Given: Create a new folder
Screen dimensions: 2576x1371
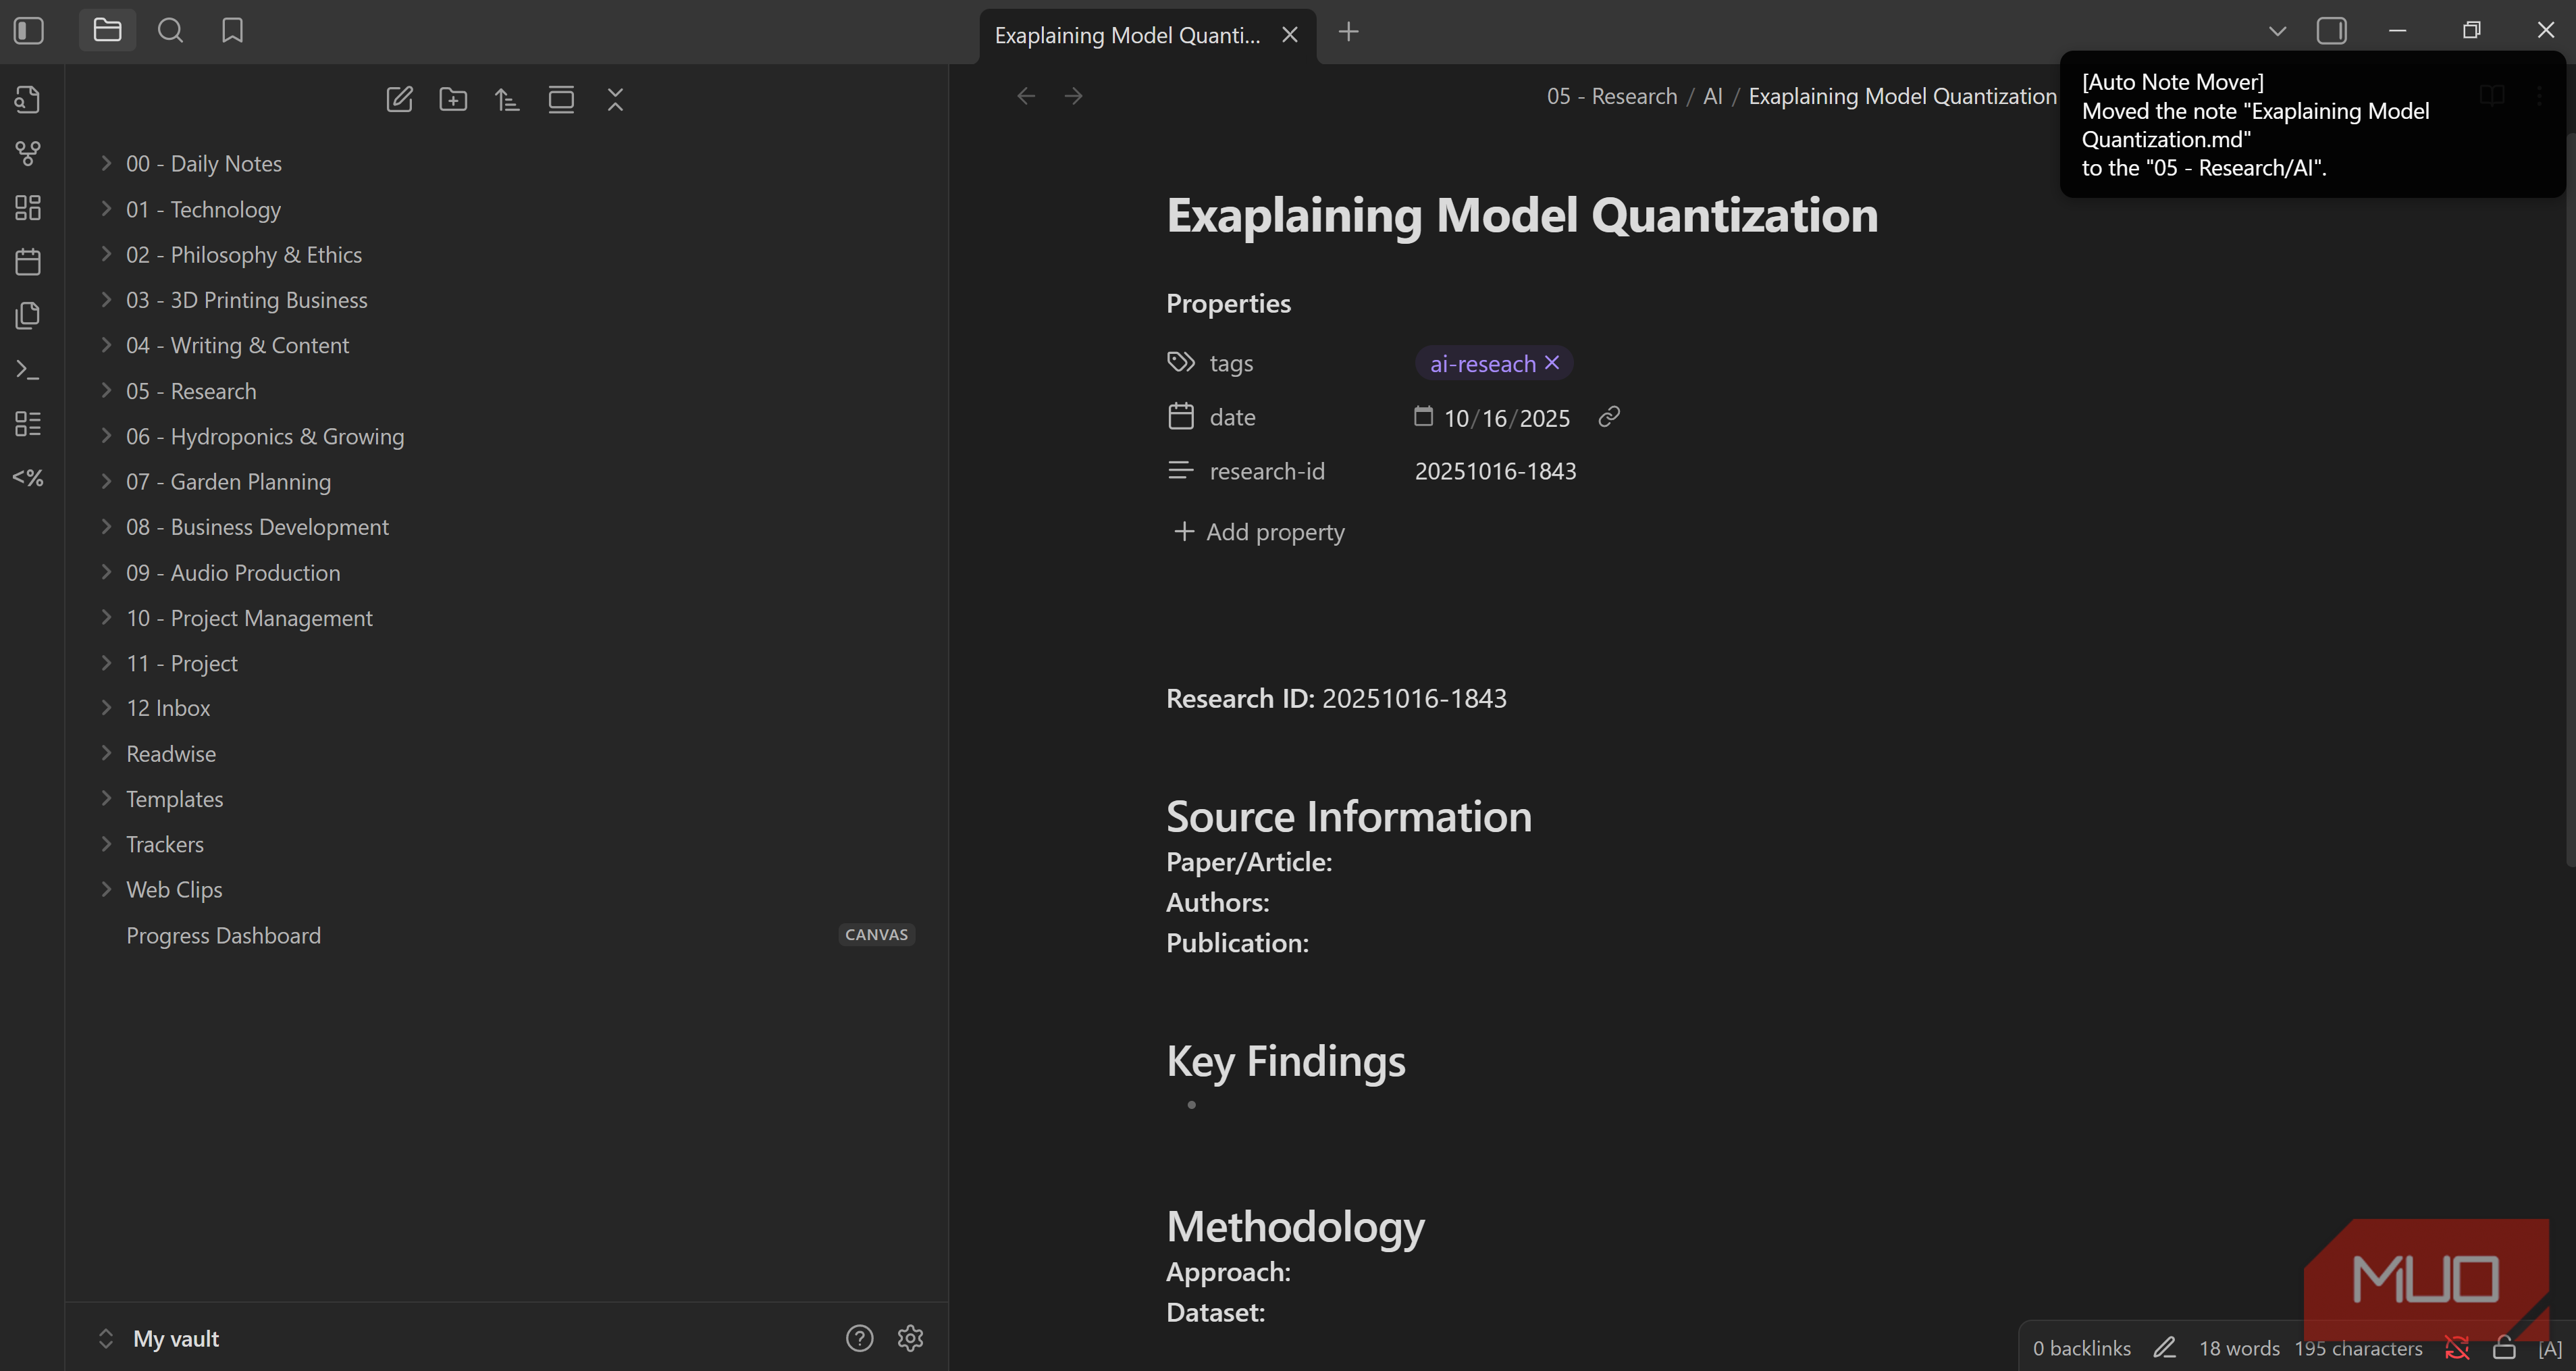Looking at the screenshot, I should click(x=453, y=99).
